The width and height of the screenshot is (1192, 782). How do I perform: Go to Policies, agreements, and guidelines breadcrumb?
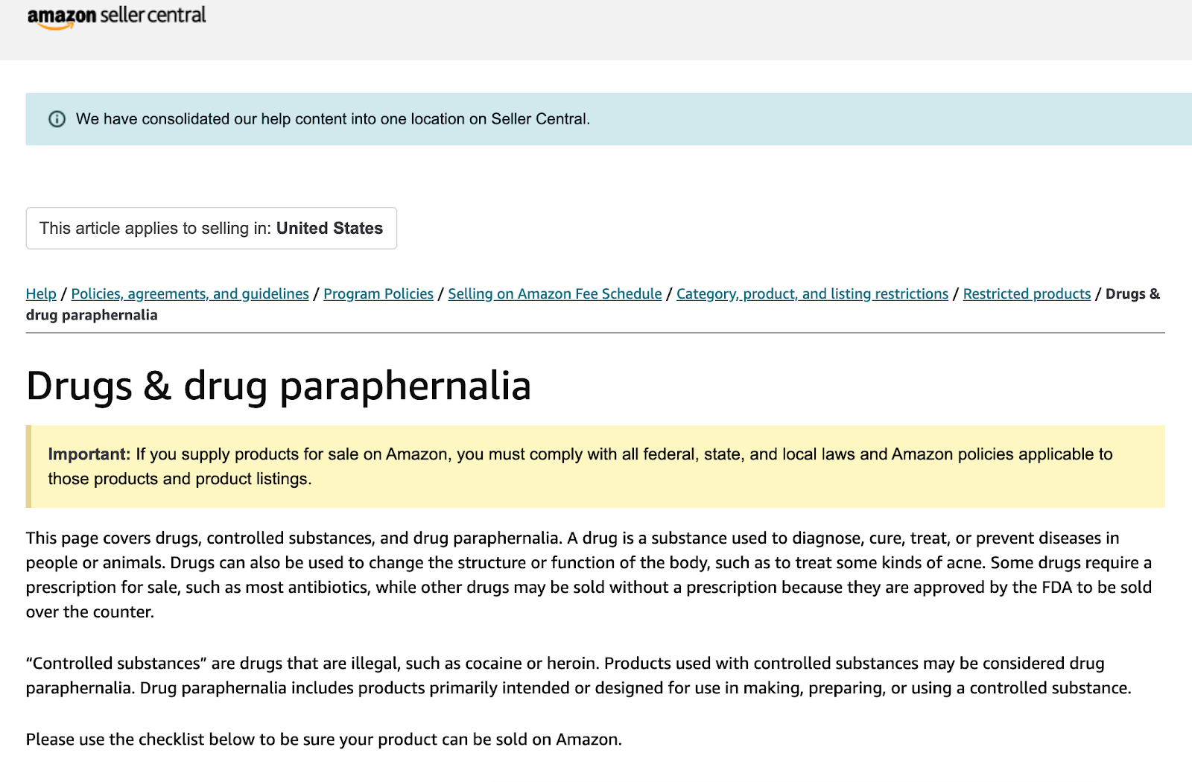click(190, 293)
